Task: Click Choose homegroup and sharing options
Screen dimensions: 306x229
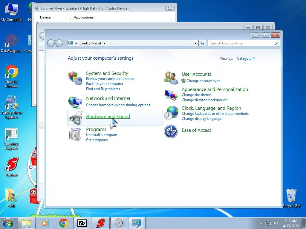Action: (x=118, y=105)
